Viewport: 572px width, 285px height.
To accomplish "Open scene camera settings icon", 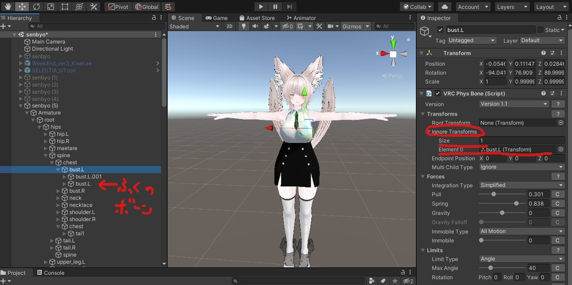I will pyautogui.click(x=331, y=26).
